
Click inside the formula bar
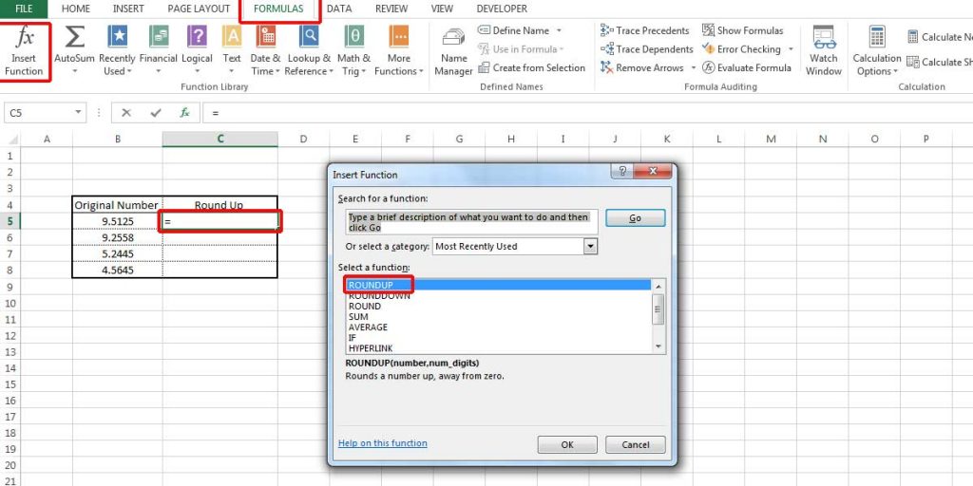click(589, 113)
